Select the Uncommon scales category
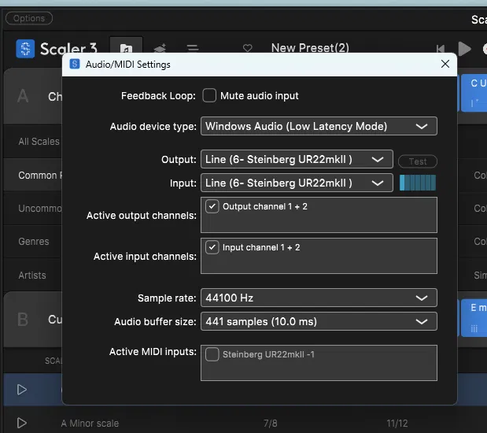This screenshot has width=487, height=433. point(32,209)
